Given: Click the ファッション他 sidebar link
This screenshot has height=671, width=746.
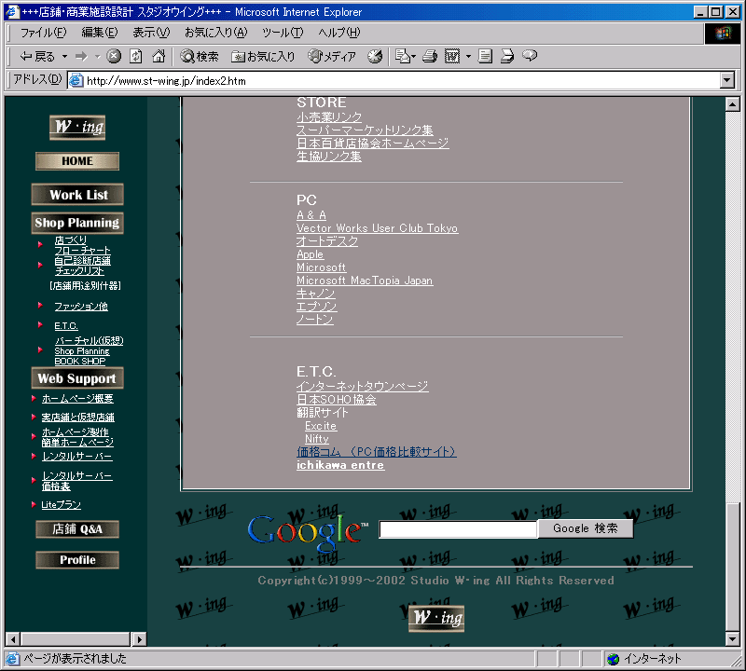Looking at the screenshot, I should coord(81,307).
